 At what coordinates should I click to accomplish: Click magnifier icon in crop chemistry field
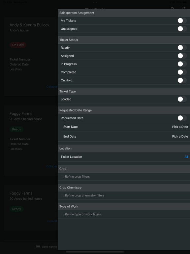tap(62, 195)
